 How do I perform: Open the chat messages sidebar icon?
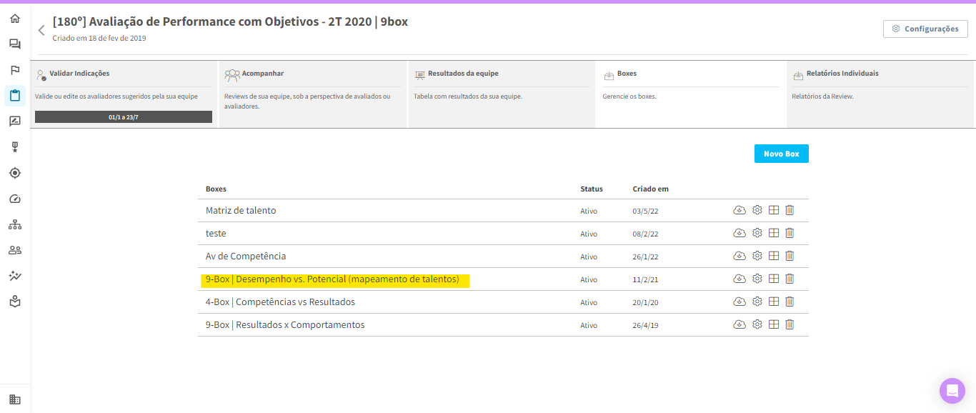[x=15, y=44]
